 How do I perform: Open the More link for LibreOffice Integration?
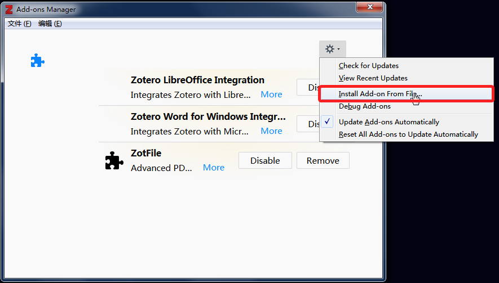(271, 95)
